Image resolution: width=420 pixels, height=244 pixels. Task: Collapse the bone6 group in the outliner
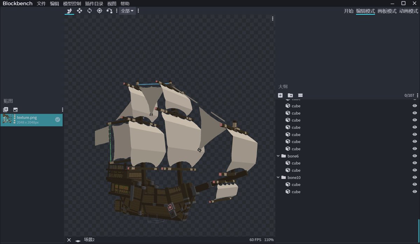coord(278,156)
